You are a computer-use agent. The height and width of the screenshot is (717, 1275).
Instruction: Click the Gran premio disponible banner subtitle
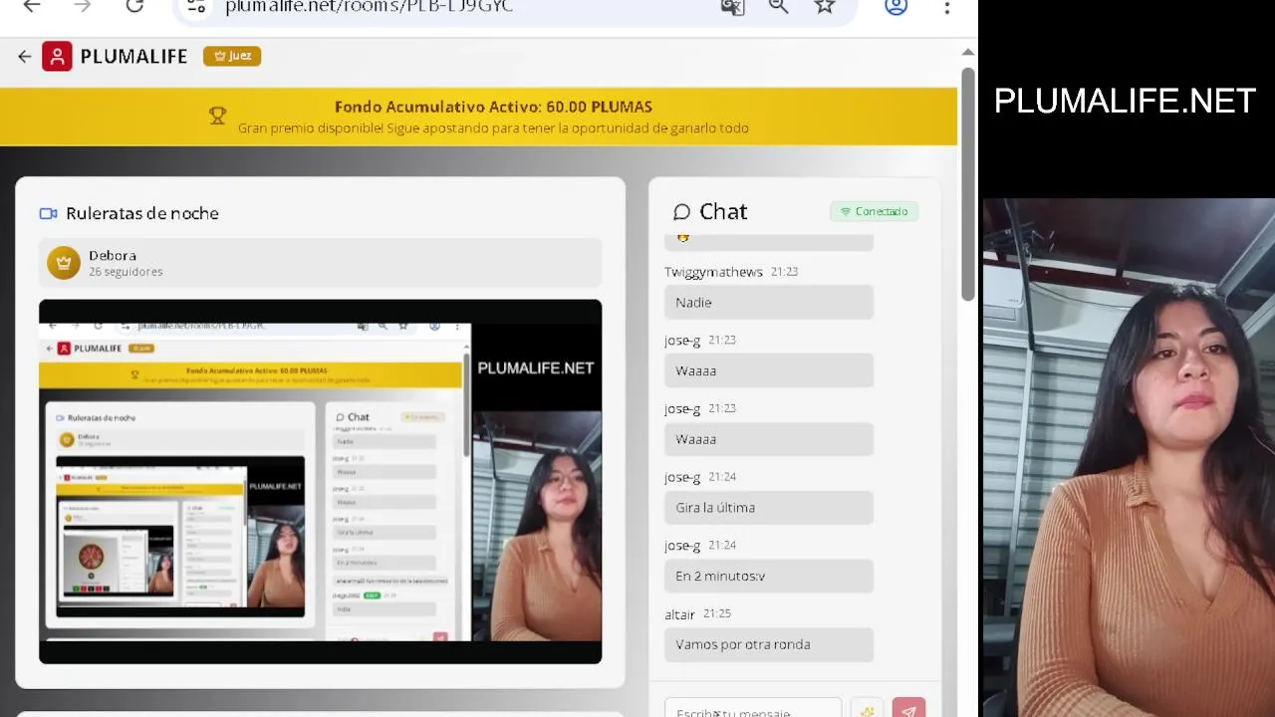pyautogui.click(x=493, y=127)
